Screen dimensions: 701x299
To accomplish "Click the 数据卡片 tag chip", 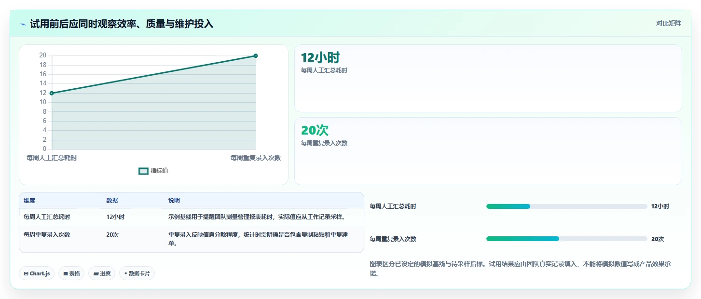I will point(137,273).
